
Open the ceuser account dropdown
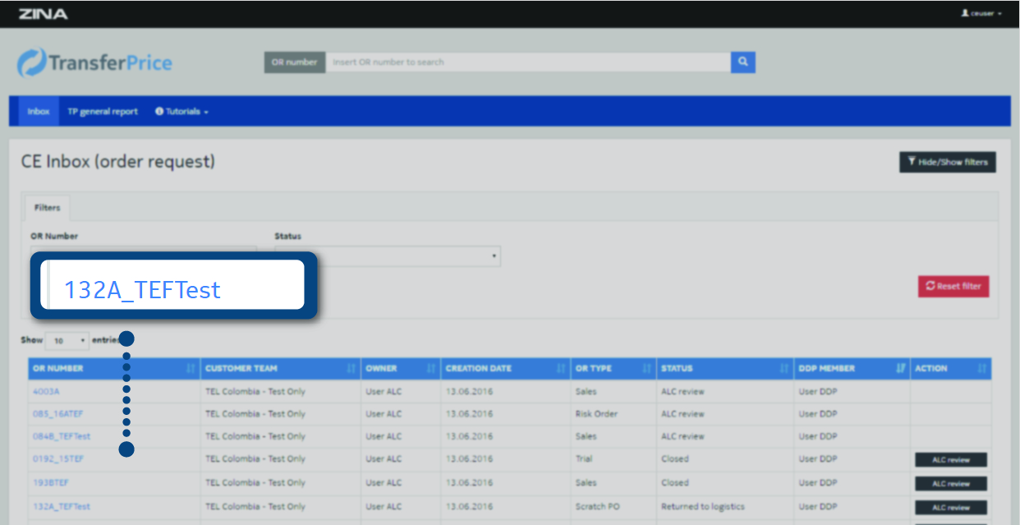(x=981, y=14)
